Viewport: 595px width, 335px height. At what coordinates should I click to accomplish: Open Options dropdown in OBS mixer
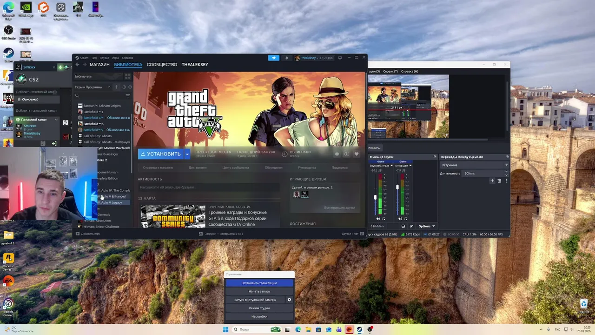tap(426, 226)
